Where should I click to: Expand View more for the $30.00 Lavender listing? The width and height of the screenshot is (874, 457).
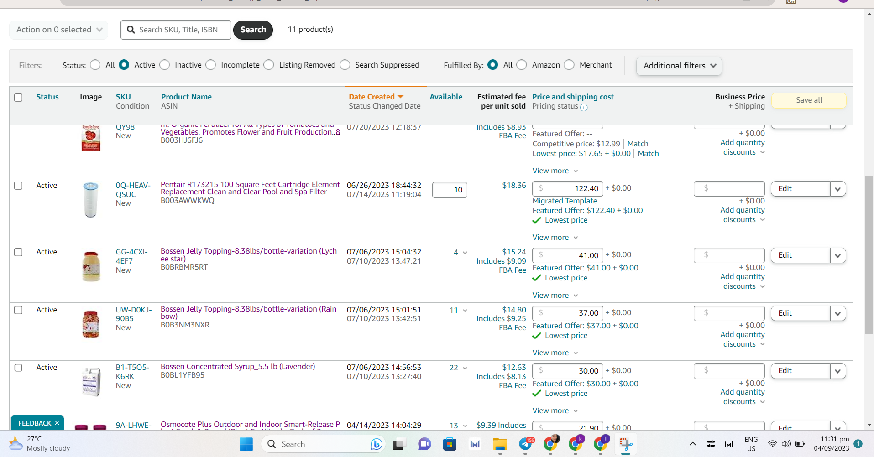[555, 410]
